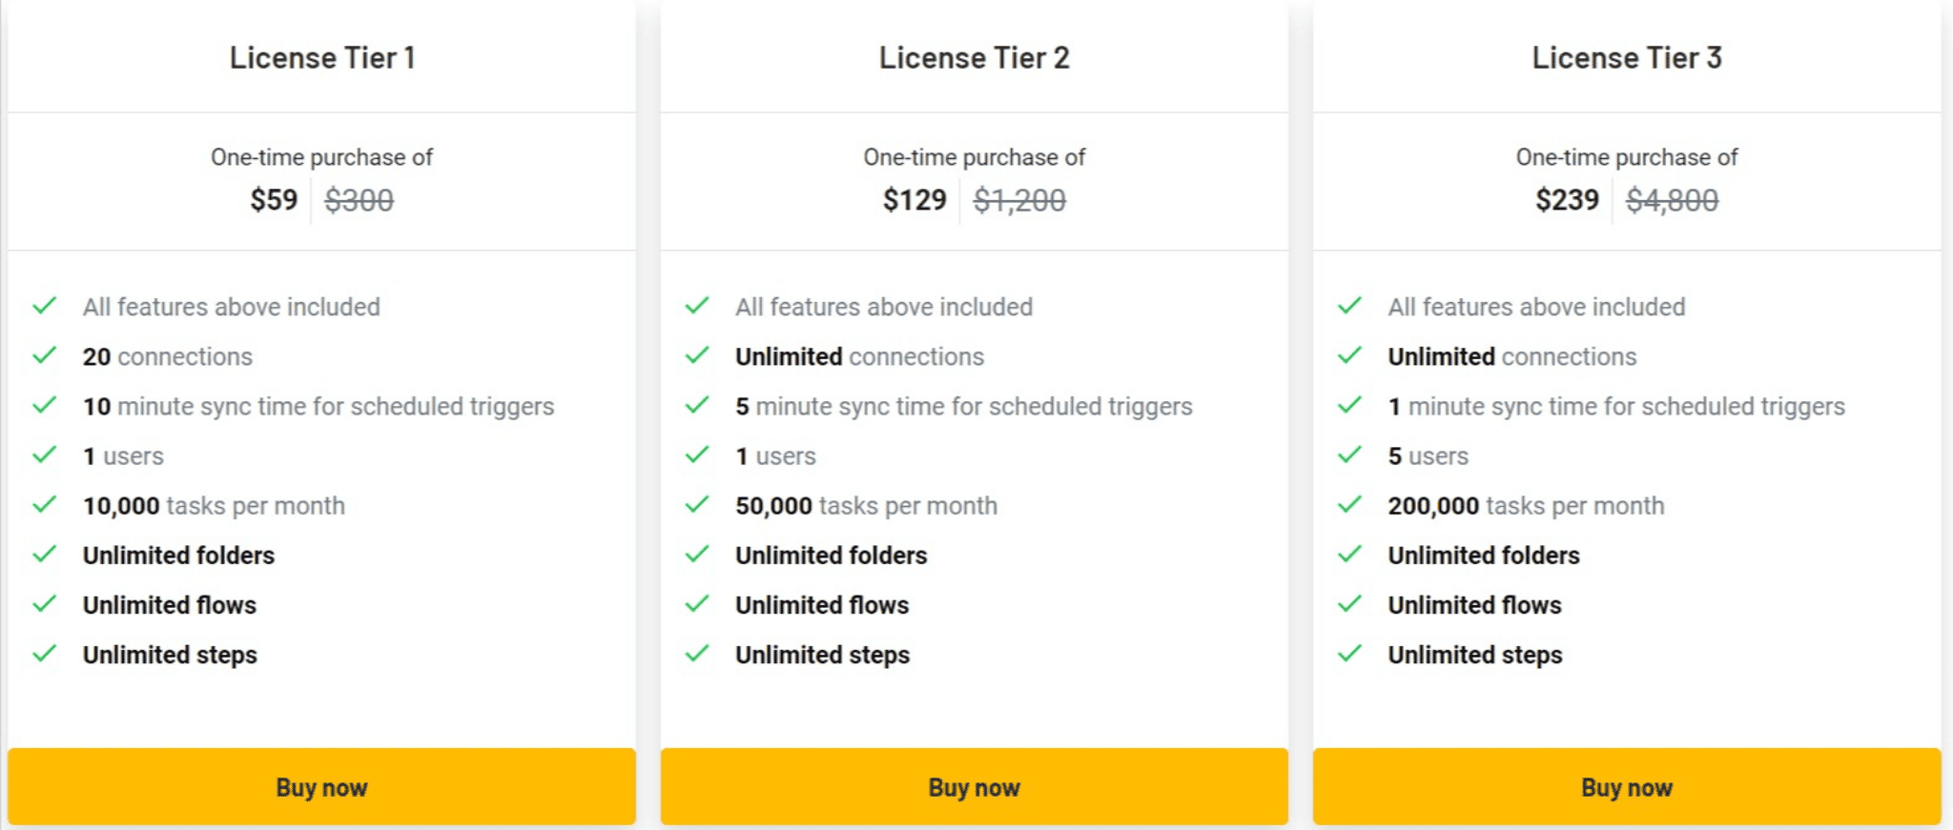The width and height of the screenshot is (1953, 830).
Task: Click One-time purchase of above $239
Action: point(1627,157)
